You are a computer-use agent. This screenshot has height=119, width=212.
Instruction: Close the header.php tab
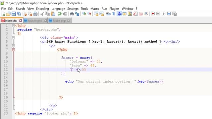[45, 20]
